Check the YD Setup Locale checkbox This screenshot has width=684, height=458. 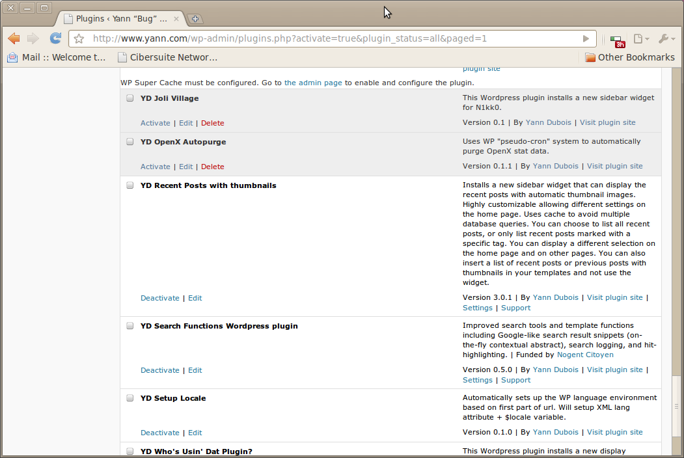(130, 397)
